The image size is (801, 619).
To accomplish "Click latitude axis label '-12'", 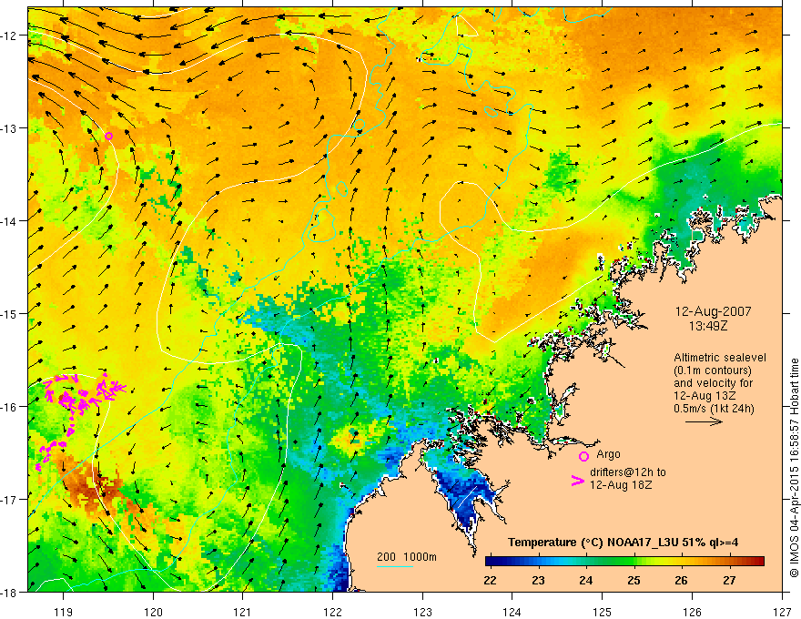I will 9,36.
